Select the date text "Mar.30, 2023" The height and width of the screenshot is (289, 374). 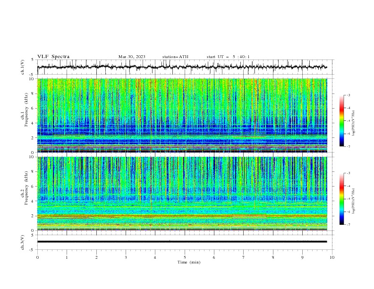pos(132,57)
